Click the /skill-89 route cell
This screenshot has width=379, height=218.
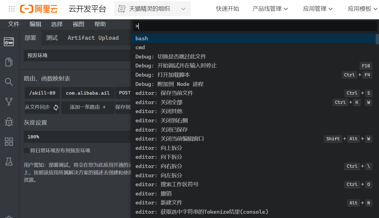[42, 93]
